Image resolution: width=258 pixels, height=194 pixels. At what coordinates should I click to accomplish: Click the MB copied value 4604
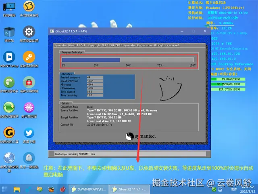(x=95, y=84)
